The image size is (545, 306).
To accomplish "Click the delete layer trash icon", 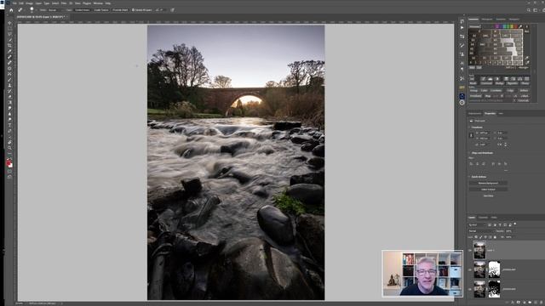I will 542,303.
